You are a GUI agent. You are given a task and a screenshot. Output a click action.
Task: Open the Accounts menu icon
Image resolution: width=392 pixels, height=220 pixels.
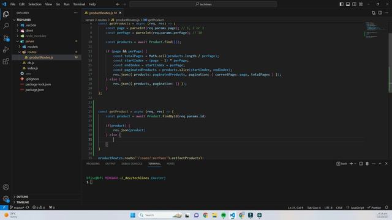point(6,187)
